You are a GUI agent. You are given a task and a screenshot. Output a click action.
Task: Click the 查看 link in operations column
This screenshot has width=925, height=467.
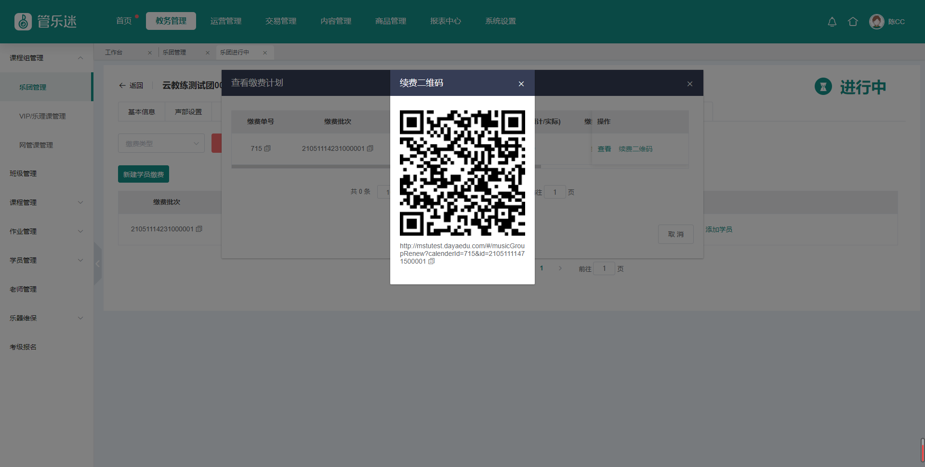[604, 149]
